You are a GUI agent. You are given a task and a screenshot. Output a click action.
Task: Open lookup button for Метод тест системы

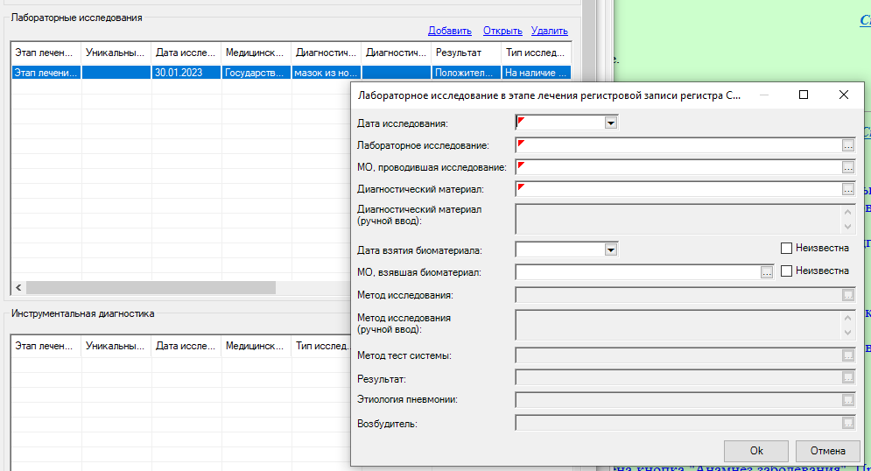pos(847,355)
